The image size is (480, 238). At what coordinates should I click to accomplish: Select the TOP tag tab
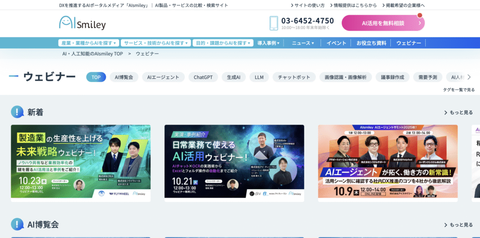96,77
